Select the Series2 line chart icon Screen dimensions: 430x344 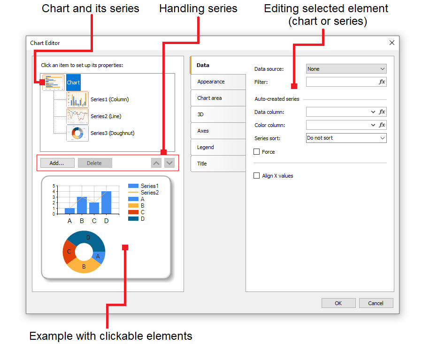coord(77,116)
